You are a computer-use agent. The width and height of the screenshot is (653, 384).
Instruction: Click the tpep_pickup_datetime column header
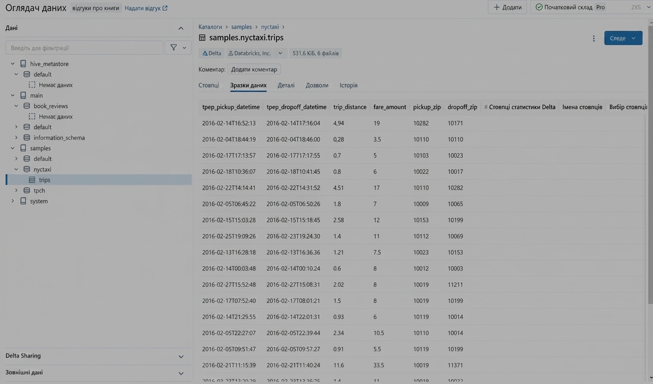231,107
